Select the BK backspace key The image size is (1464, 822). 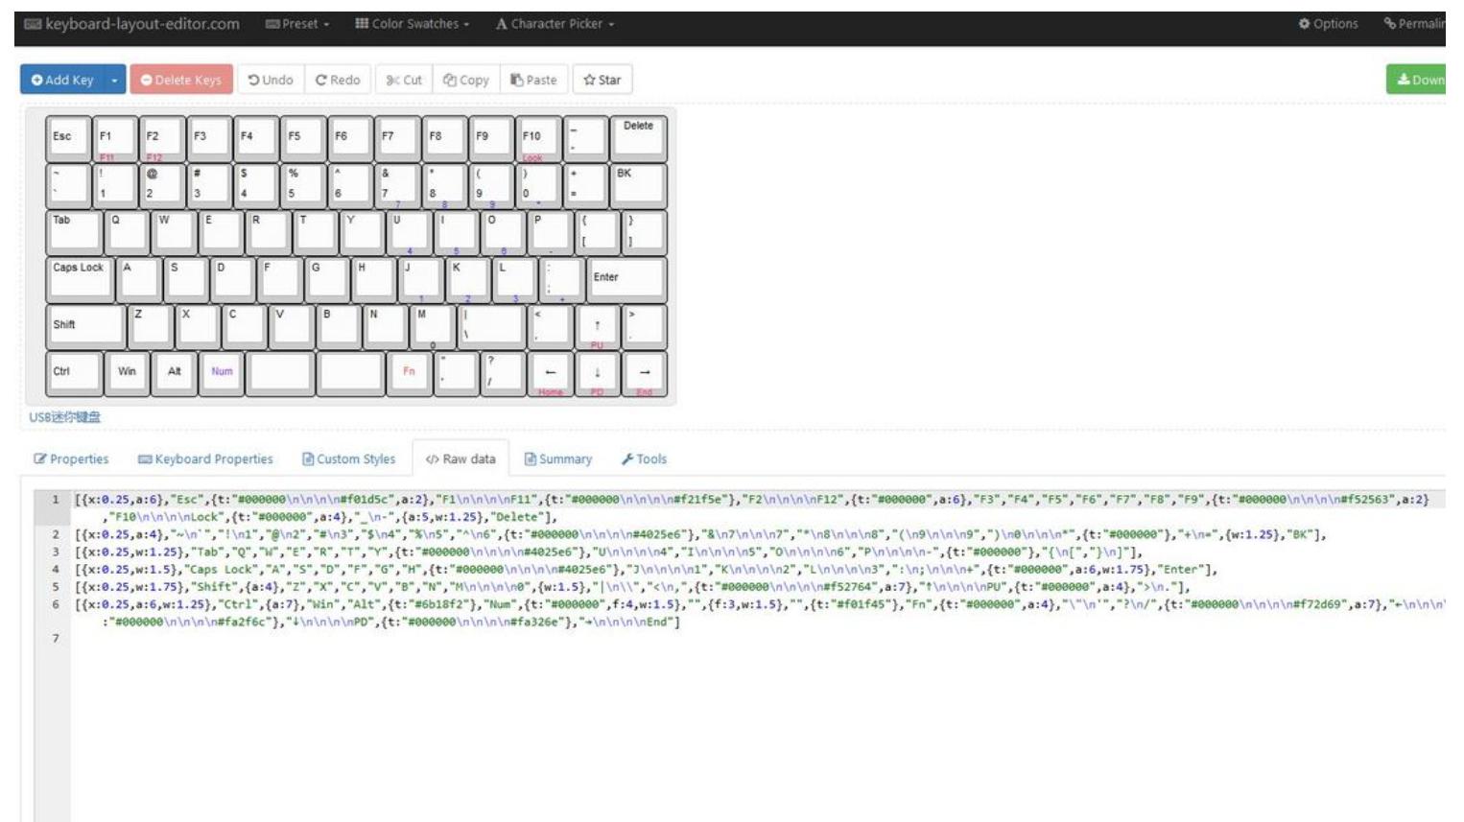tap(638, 185)
